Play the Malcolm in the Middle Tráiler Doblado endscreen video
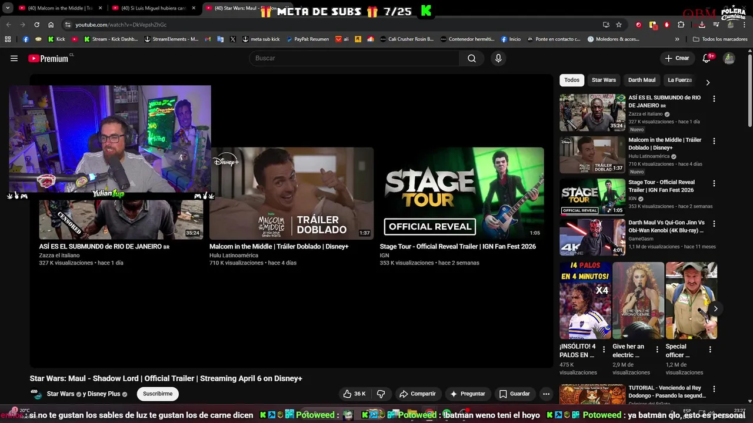 pyautogui.click(x=291, y=193)
